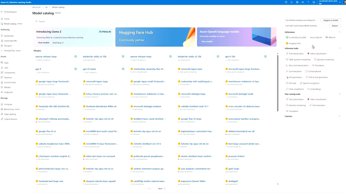Image resolution: width=346 pixels, height=195 pixels.
Task: Filter by Speech recognition inference task
Action: [309, 83]
